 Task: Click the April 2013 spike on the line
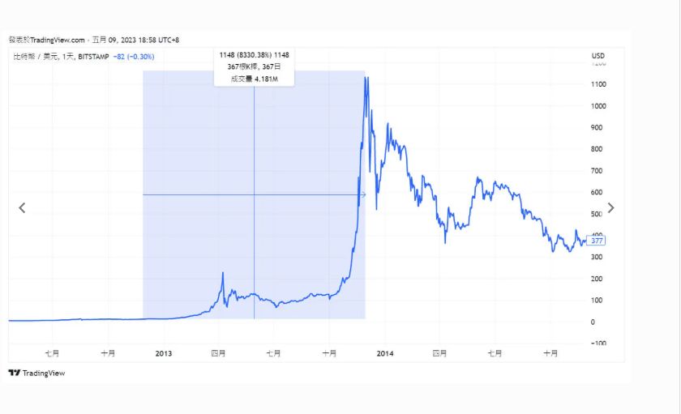(223, 273)
